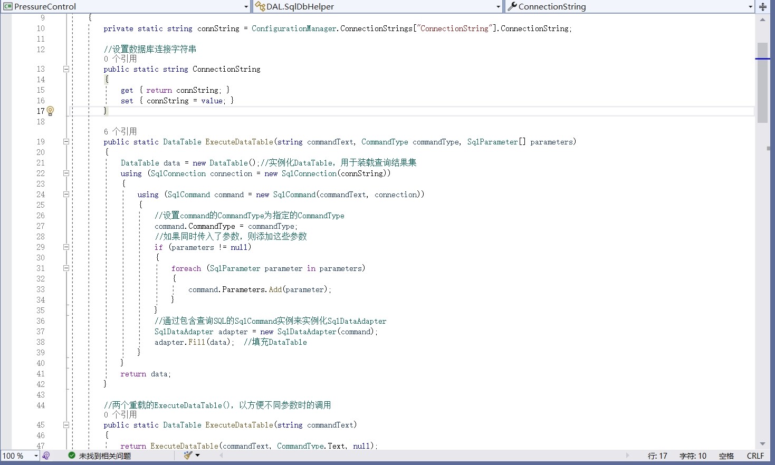Click the code cleanup broom icon

(188, 456)
